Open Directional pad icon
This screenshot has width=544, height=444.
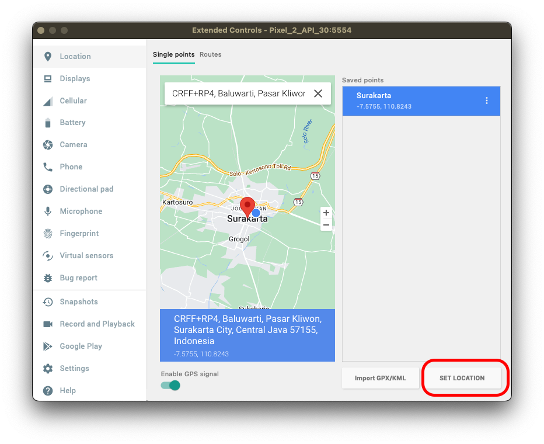[48, 189]
